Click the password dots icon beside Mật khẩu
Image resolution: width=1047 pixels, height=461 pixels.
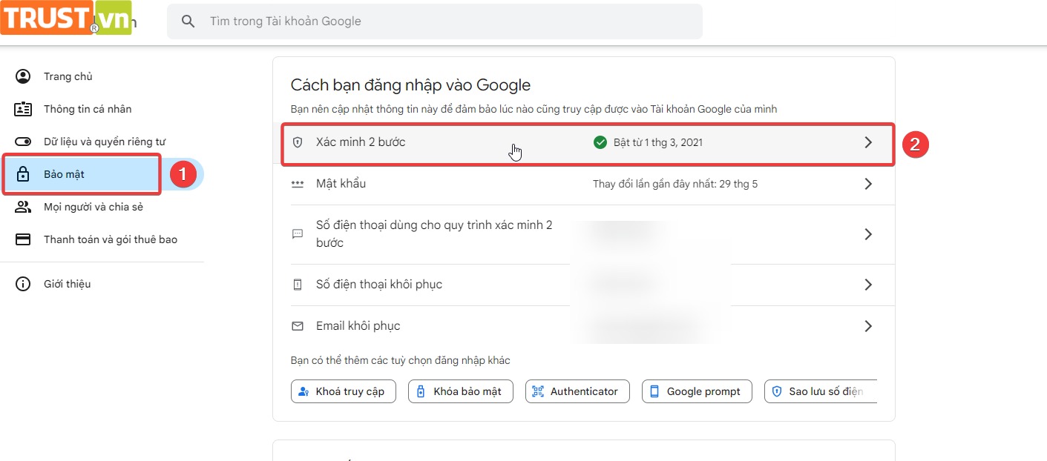[298, 184]
